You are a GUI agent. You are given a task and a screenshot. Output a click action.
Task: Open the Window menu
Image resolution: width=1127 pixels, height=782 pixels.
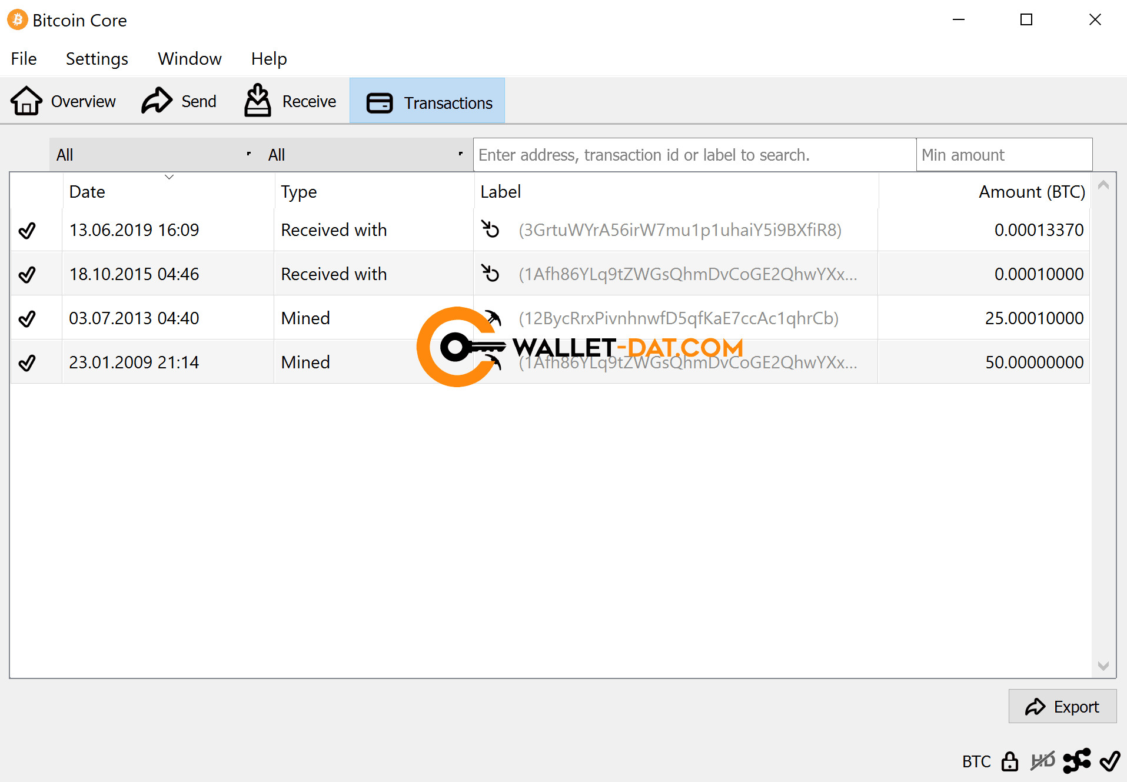(x=190, y=59)
